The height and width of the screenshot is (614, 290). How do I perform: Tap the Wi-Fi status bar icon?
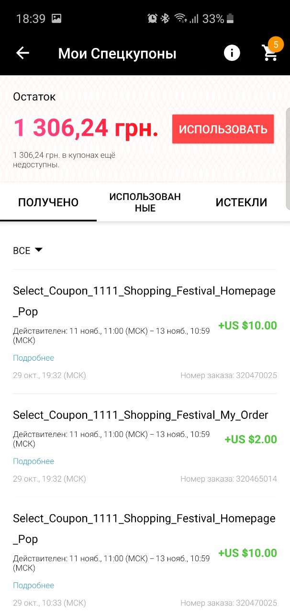pos(180,19)
